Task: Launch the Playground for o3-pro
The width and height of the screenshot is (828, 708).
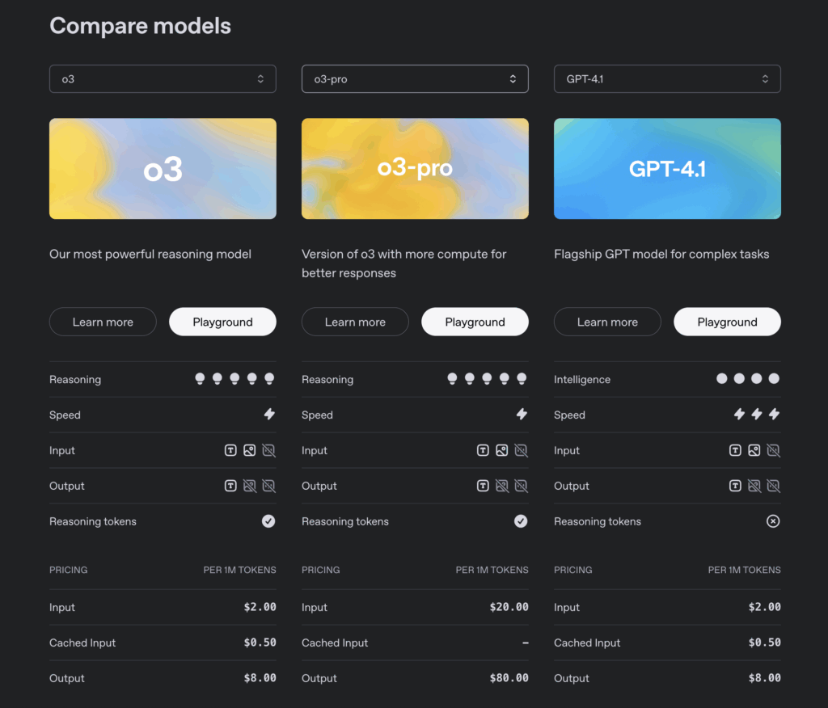Action: click(x=475, y=322)
